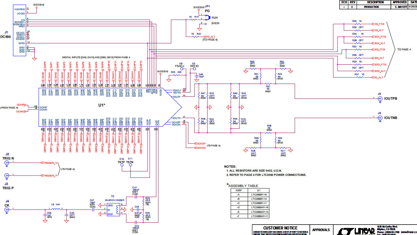This screenshot has height=235, width=417.
Task: Select the T1 Anaren Xinger transformer block
Action: coord(113,209)
